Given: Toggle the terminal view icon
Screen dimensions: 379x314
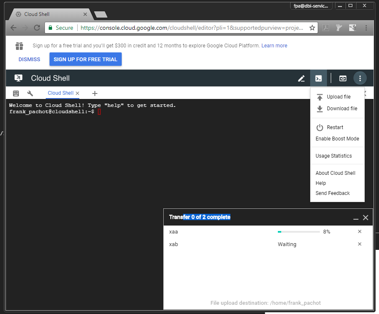Looking at the screenshot, I should click(319, 78).
